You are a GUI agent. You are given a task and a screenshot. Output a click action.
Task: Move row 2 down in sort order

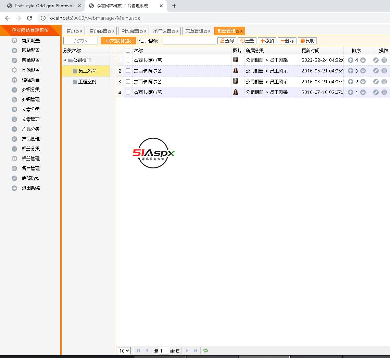[363, 71]
